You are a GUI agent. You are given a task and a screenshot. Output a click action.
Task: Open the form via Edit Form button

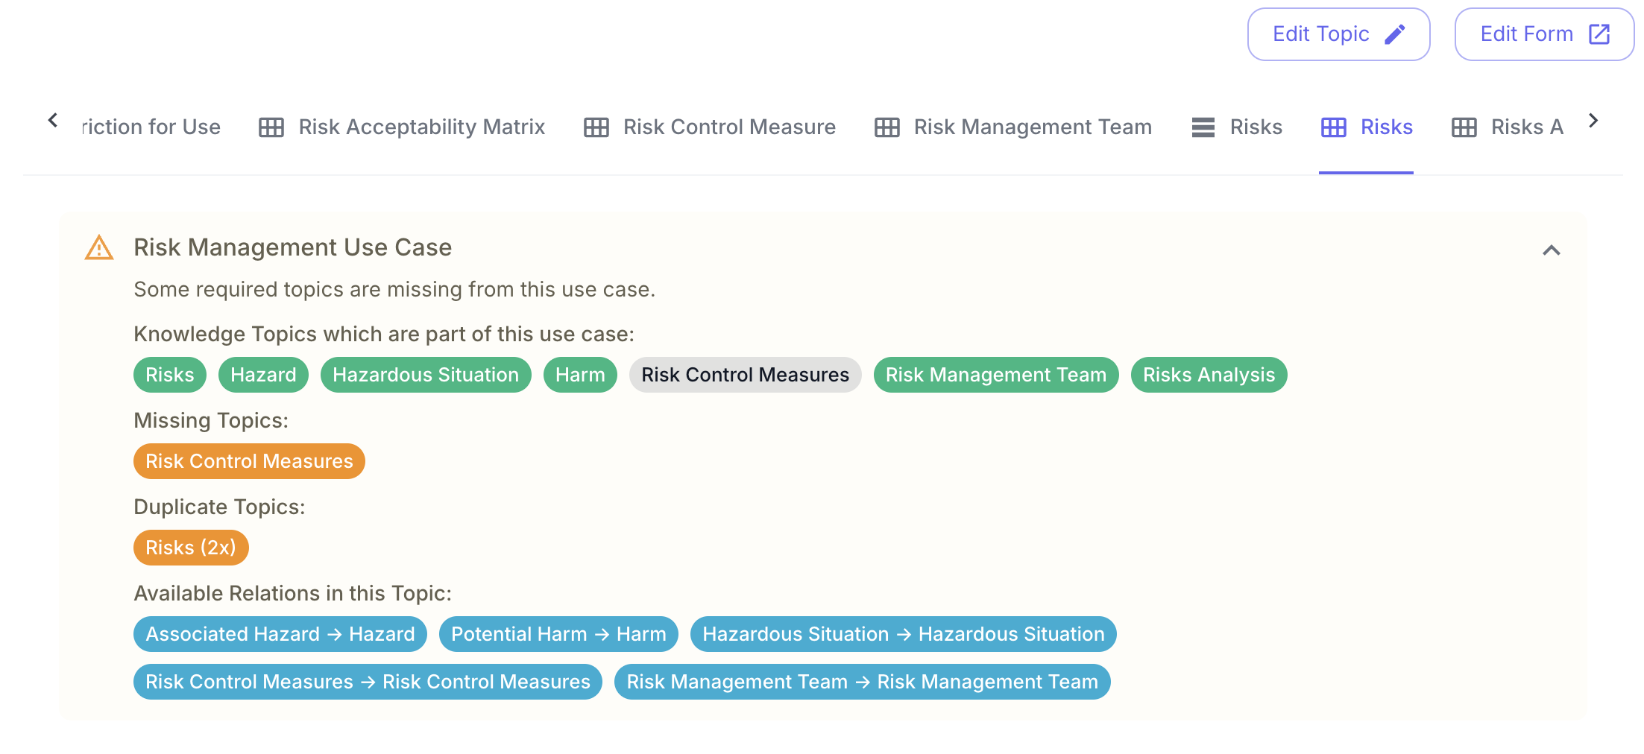pyautogui.click(x=1543, y=34)
